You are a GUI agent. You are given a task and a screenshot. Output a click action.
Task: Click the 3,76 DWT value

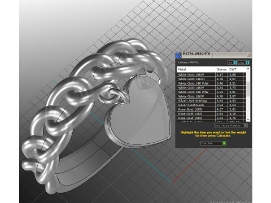tap(233, 118)
